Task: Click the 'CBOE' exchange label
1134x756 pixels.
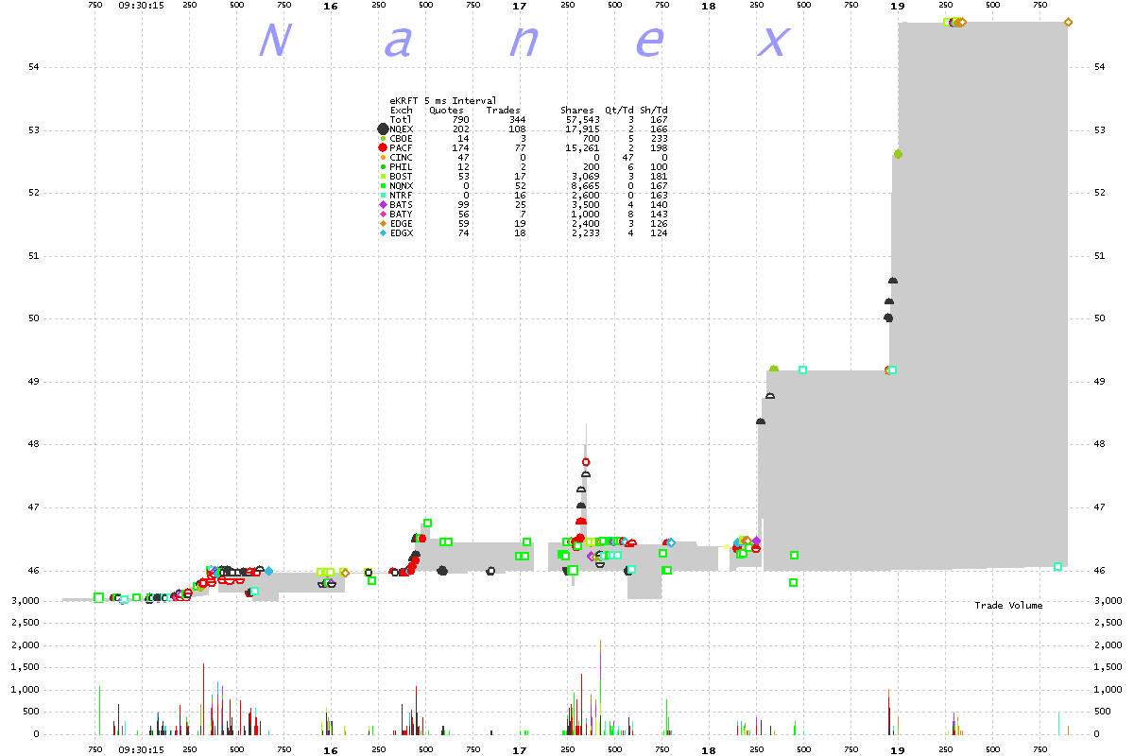Action: 402,139
